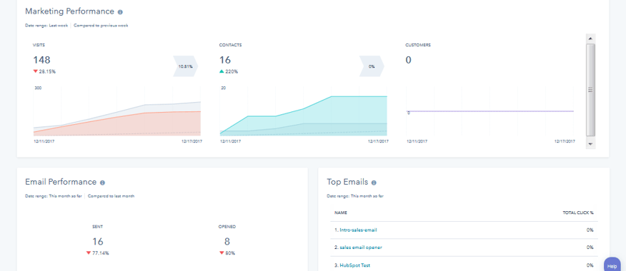The width and height of the screenshot is (626, 271).
Task: Click the 0% value for HubSpot Test
Action: pyautogui.click(x=590, y=265)
